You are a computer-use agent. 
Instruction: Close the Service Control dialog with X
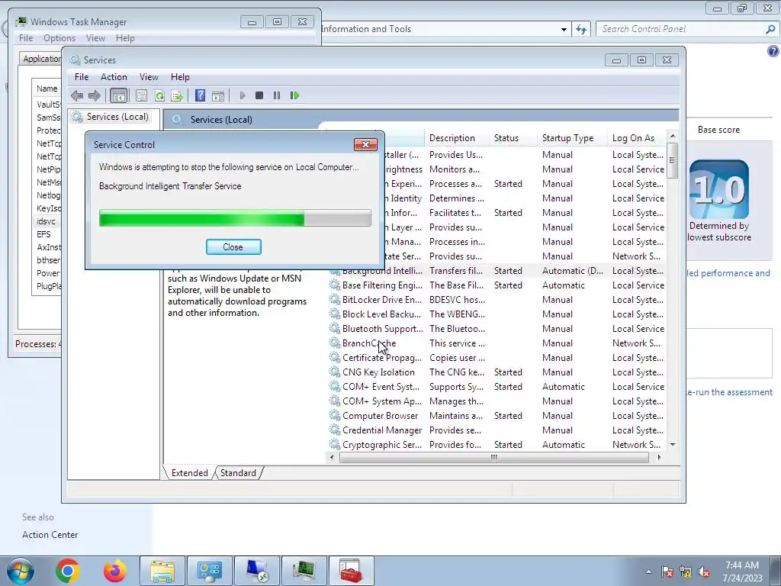(365, 144)
